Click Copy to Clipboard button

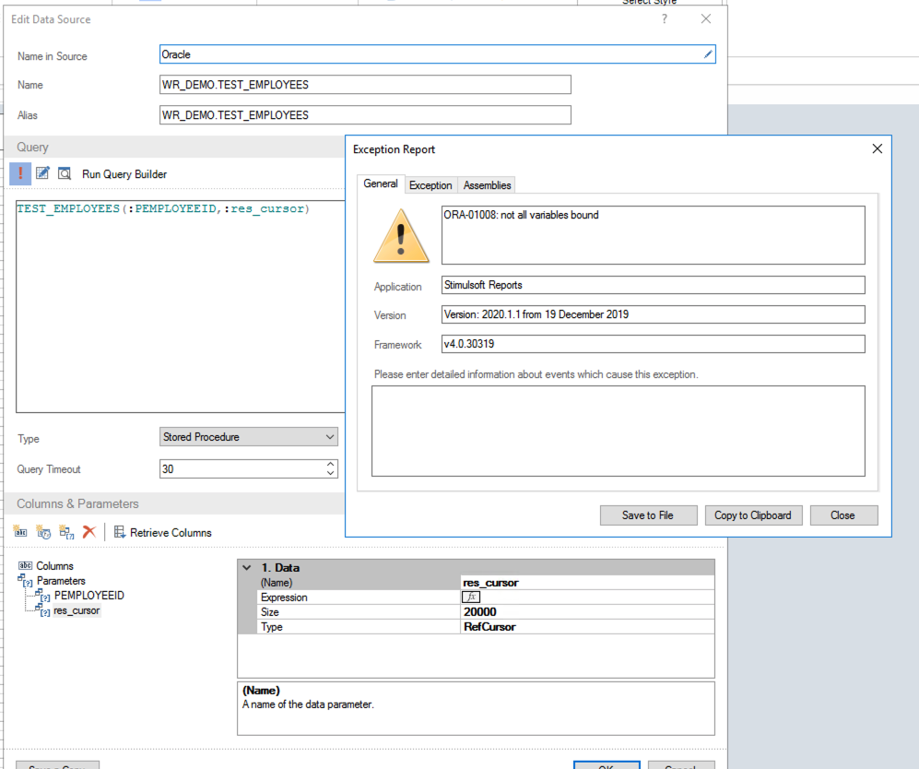click(x=753, y=515)
